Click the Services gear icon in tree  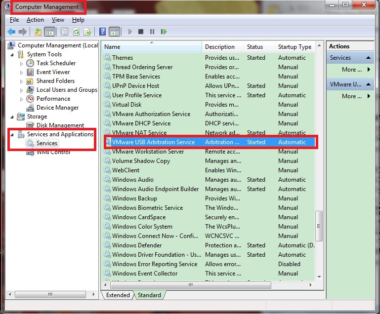point(30,143)
